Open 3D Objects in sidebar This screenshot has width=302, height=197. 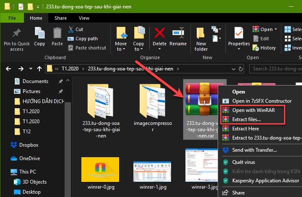pos(31,182)
